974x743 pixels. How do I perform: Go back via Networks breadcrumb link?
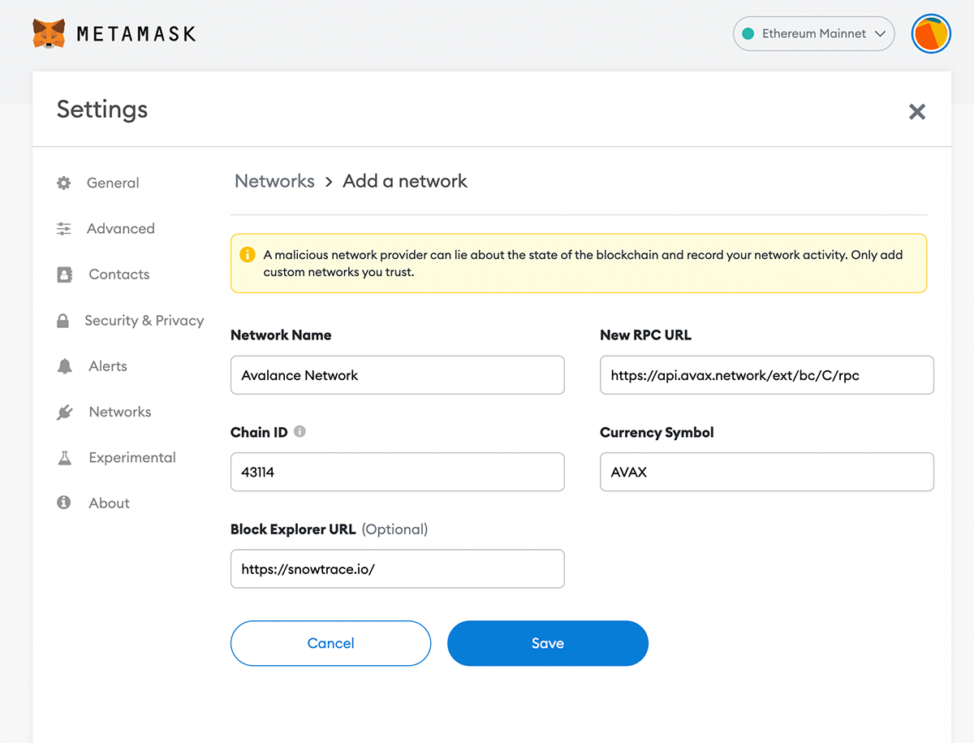(x=274, y=181)
